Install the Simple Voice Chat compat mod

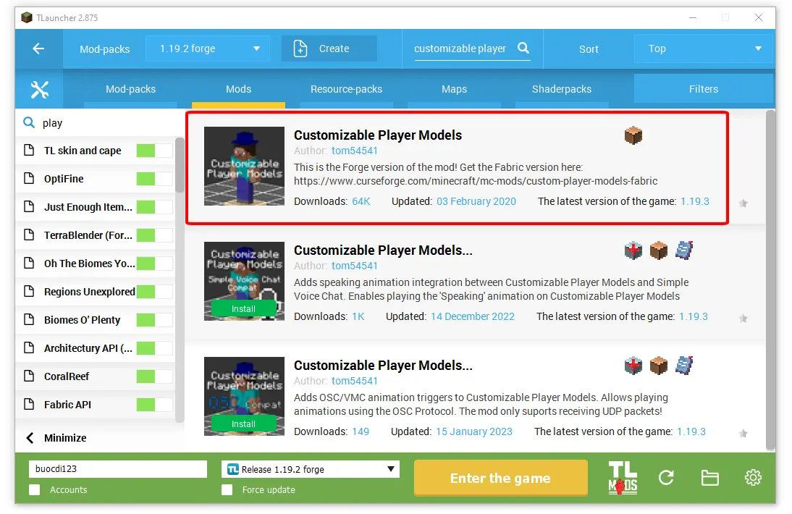tap(243, 308)
